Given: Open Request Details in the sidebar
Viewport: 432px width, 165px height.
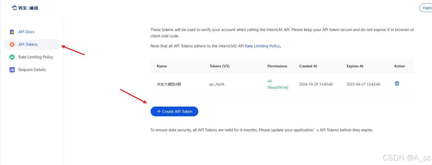Looking at the screenshot, I should pyautogui.click(x=32, y=70).
